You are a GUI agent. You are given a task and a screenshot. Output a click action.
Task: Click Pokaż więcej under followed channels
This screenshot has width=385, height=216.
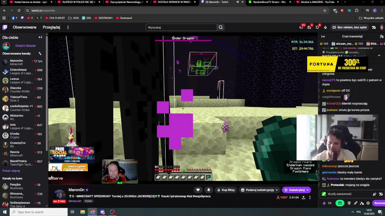11,171
